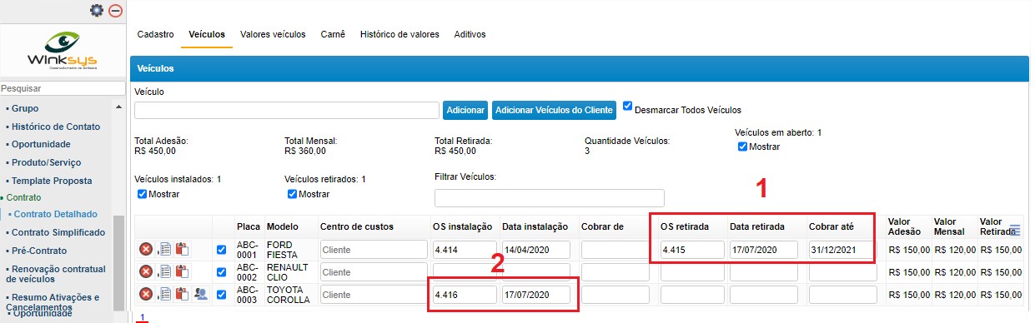Image resolution: width=1035 pixels, height=323 pixels.
Task: Click the Placa column header
Action: point(248,226)
